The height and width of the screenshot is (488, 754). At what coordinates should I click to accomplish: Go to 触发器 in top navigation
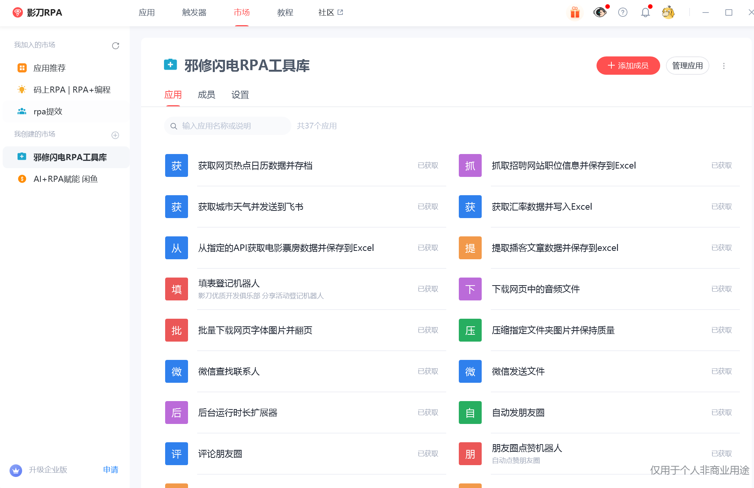click(x=194, y=13)
